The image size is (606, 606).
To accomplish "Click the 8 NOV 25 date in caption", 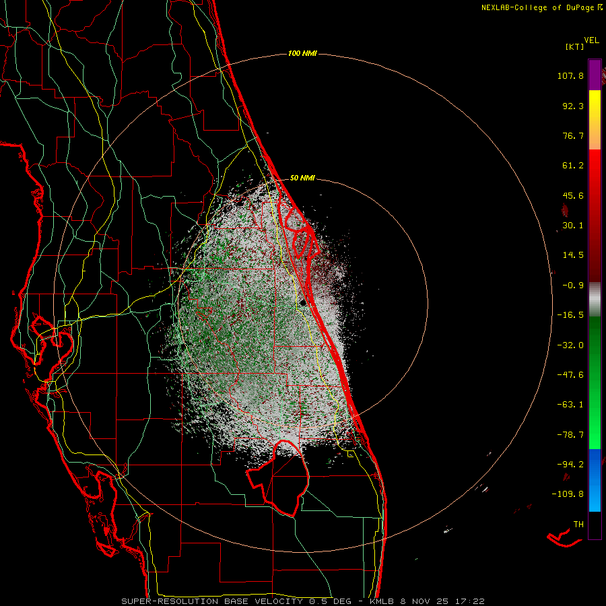I will 425,601.
